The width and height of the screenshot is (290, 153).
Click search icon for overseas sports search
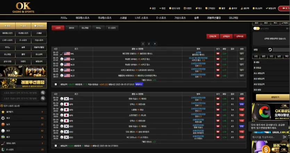click(43, 93)
